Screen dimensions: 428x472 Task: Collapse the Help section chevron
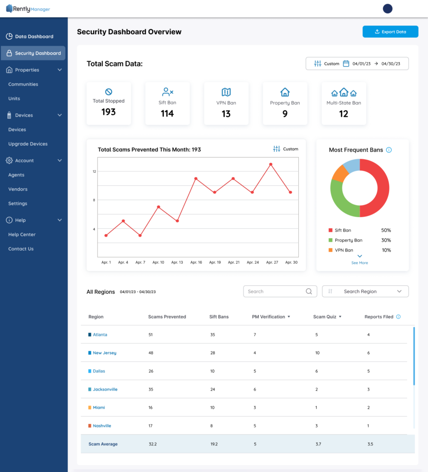pyautogui.click(x=59, y=220)
